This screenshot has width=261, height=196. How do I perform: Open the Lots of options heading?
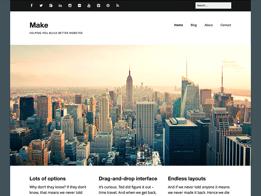[47, 178]
